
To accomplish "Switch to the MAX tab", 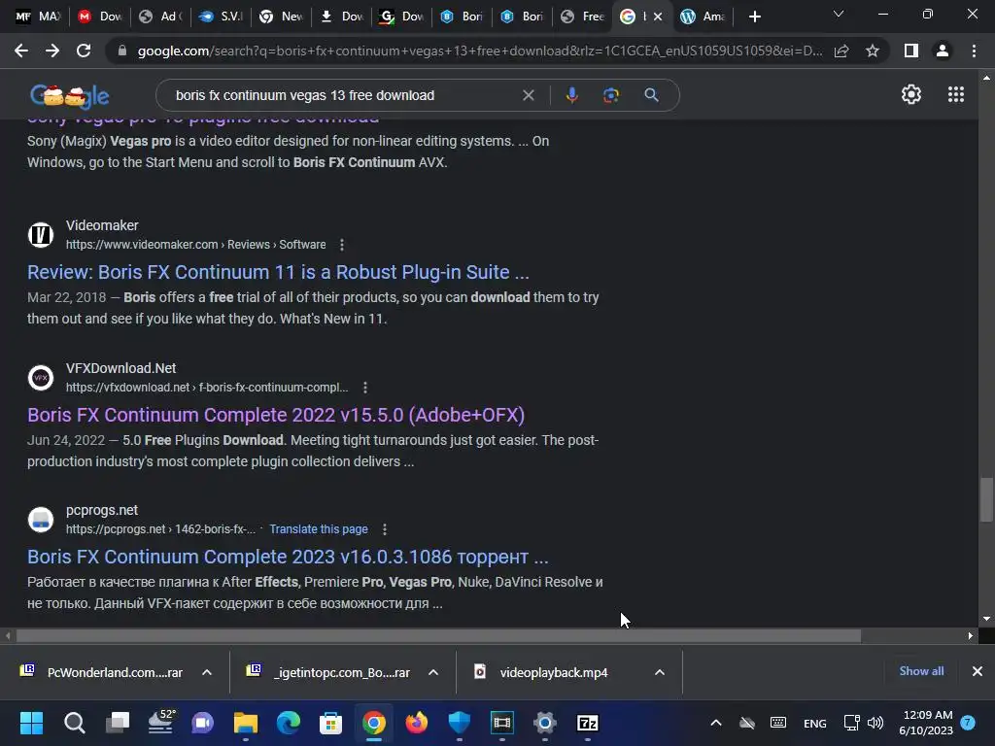I will tap(38, 17).
